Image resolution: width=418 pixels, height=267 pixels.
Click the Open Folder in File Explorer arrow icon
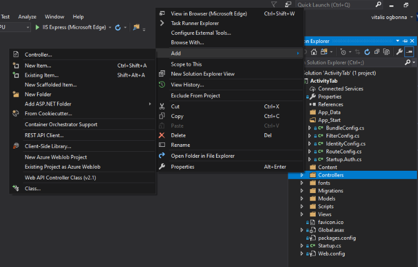point(162,156)
